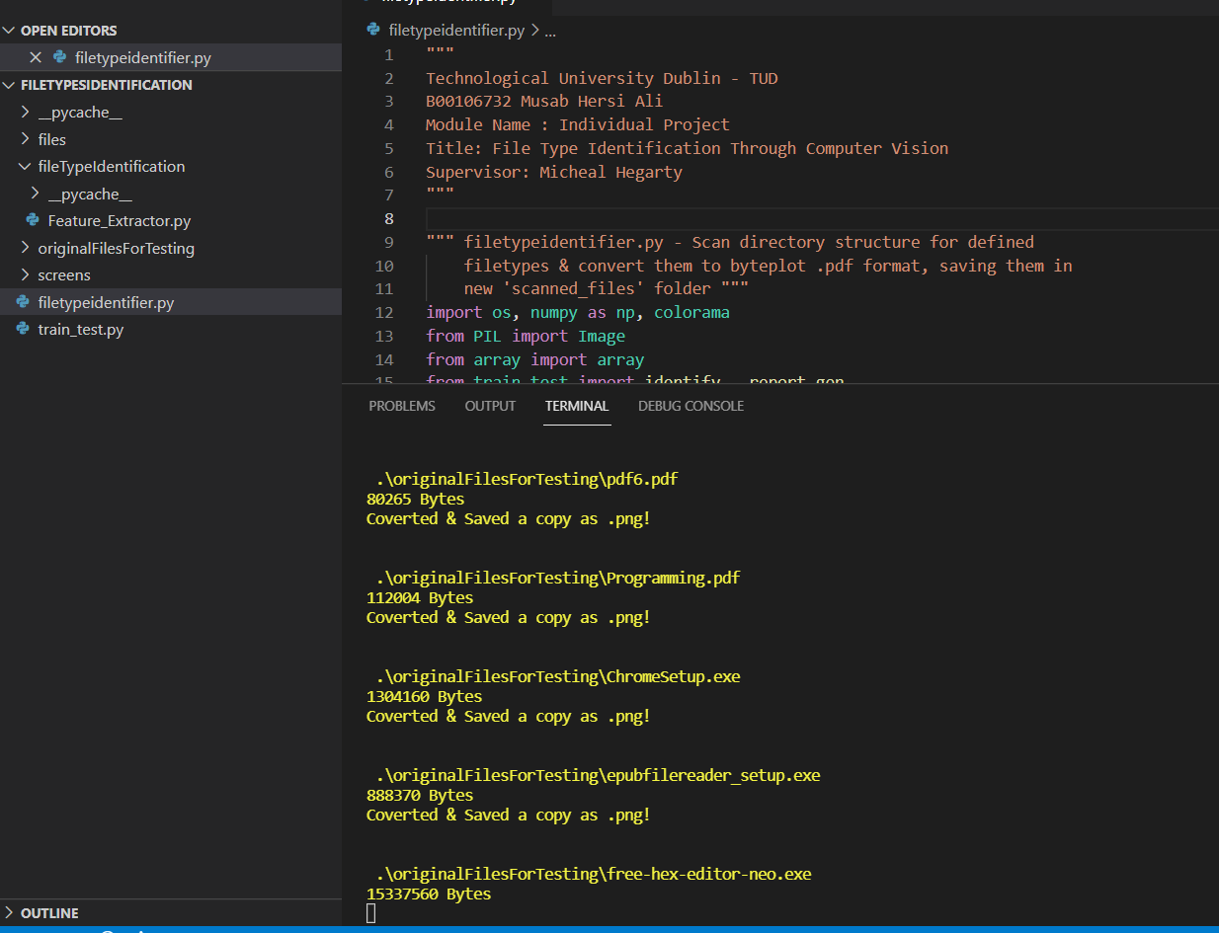1219x933 pixels.
Task: Switch to the PROBLEMS tab
Action: [x=401, y=405]
